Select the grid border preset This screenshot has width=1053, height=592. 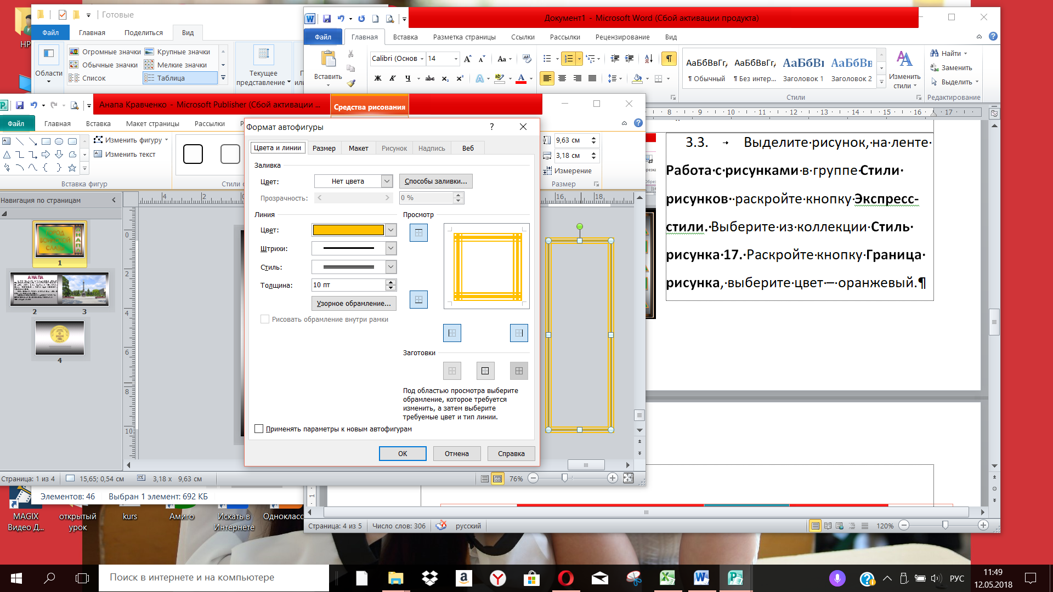tap(519, 371)
